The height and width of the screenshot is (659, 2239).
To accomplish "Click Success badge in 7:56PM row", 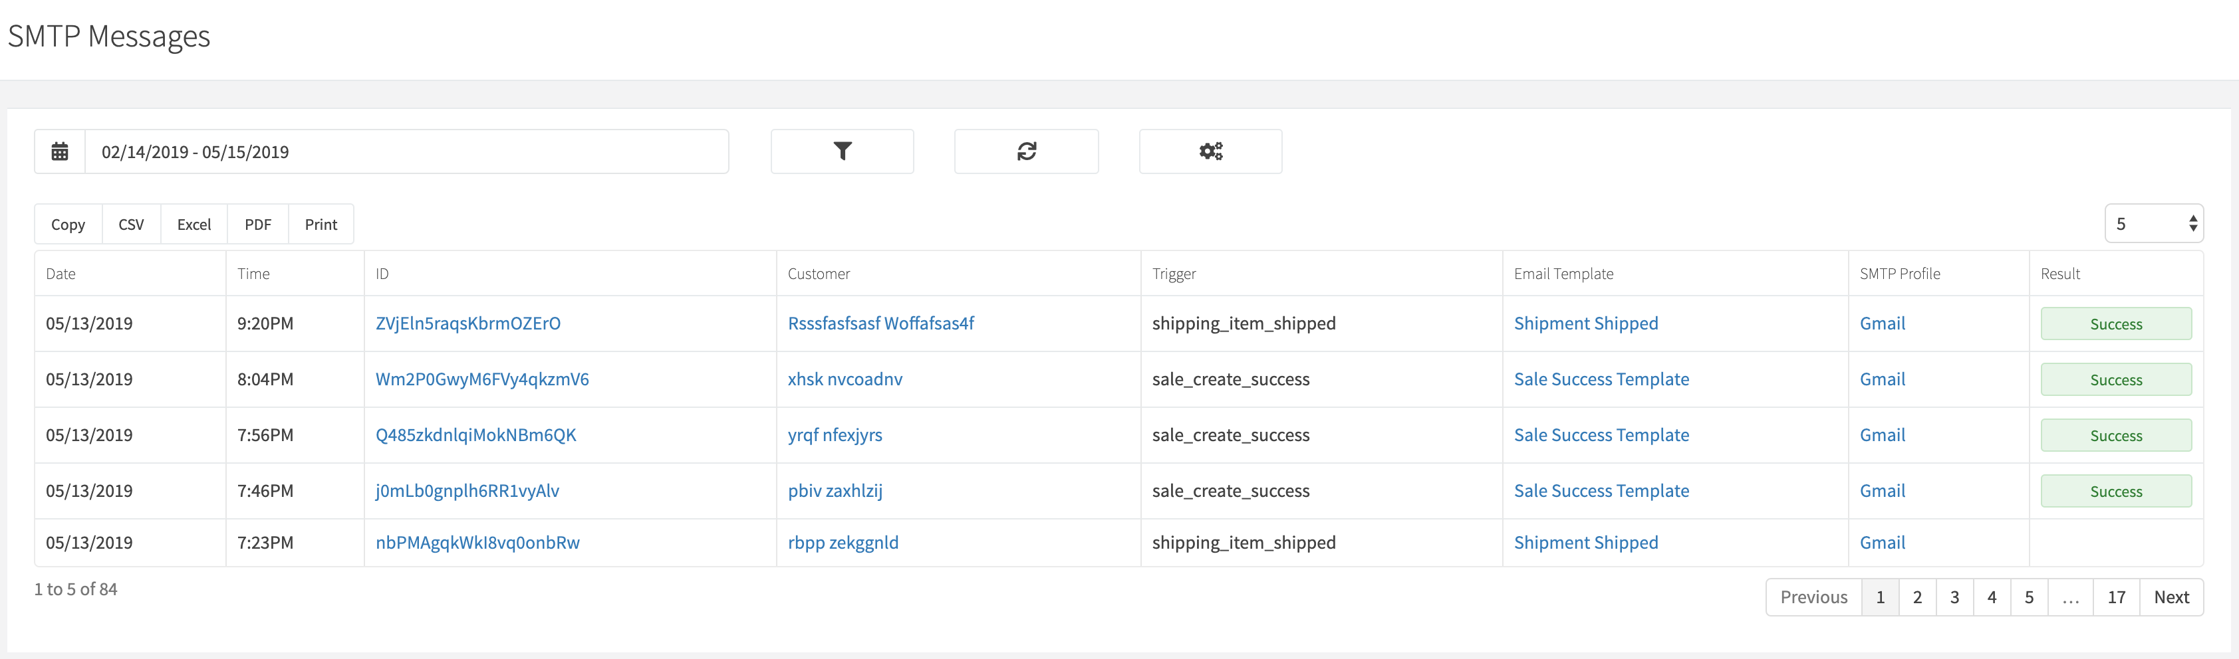I will [x=2115, y=435].
